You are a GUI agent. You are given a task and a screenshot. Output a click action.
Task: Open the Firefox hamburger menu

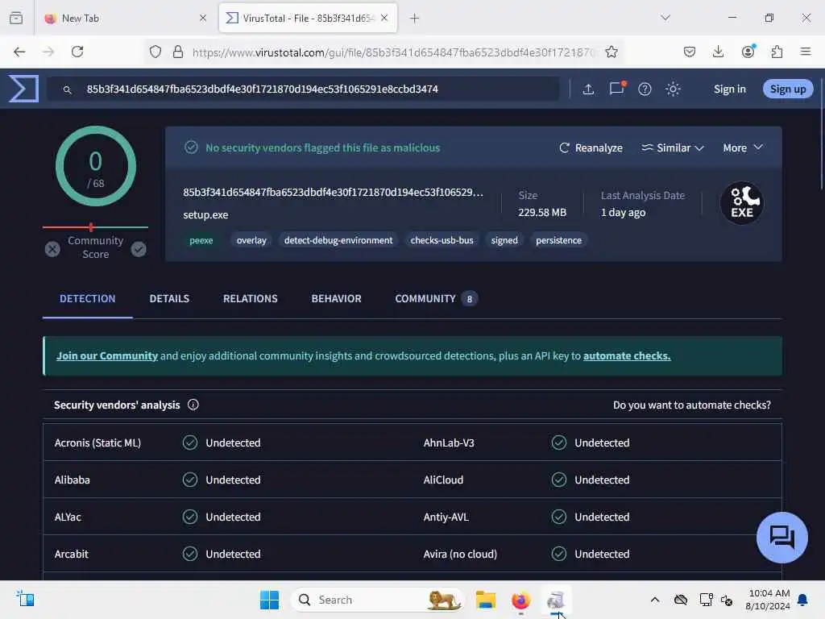(806, 52)
